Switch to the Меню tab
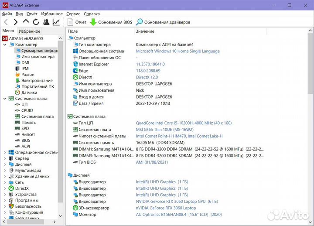This screenshot has width=314, height=226. [8, 31]
